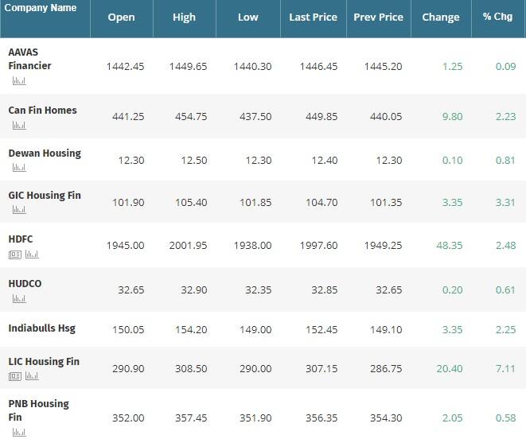This screenshot has width=526, height=439.
Task: Open the chart icon under LIC Housing Fin
Action: pyautogui.click(x=32, y=376)
